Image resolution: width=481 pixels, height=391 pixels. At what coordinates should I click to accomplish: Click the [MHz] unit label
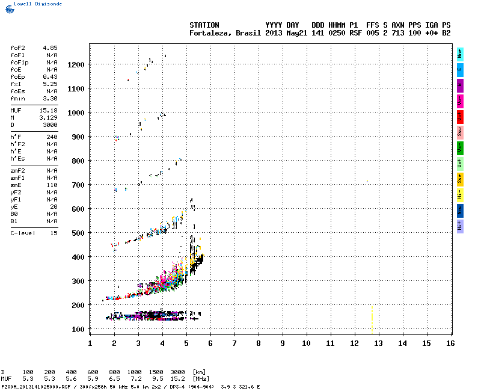201,379
